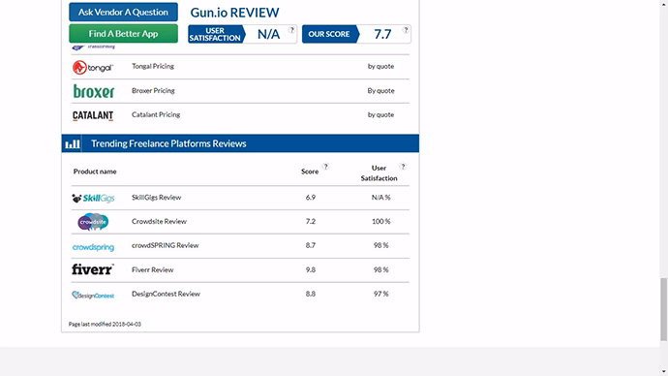
Task: Click Crowdsite's 100 % satisfaction value
Action: 380,221
